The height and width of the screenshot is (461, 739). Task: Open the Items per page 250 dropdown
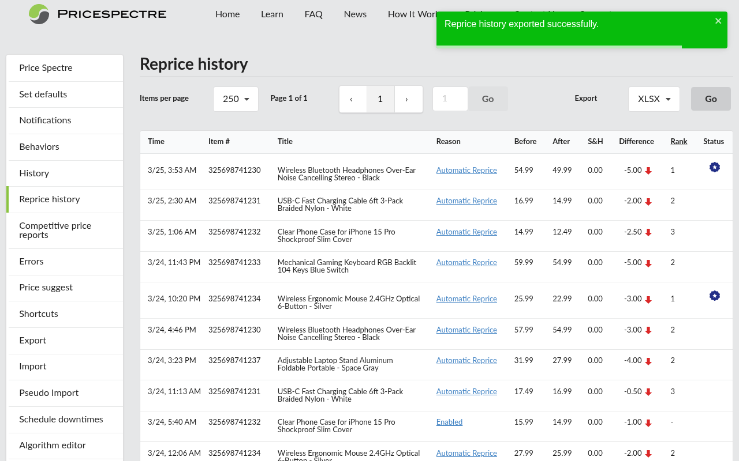[x=236, y=99]
